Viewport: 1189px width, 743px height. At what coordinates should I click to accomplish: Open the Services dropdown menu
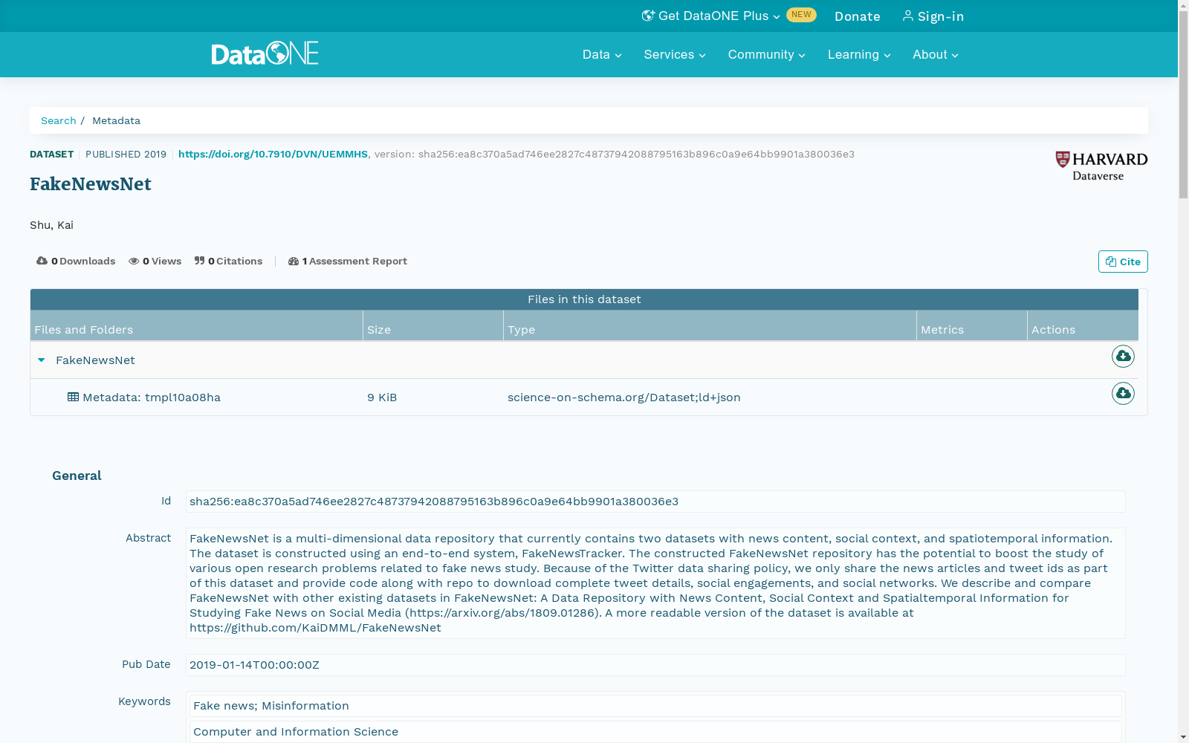[x=673, y=54]
